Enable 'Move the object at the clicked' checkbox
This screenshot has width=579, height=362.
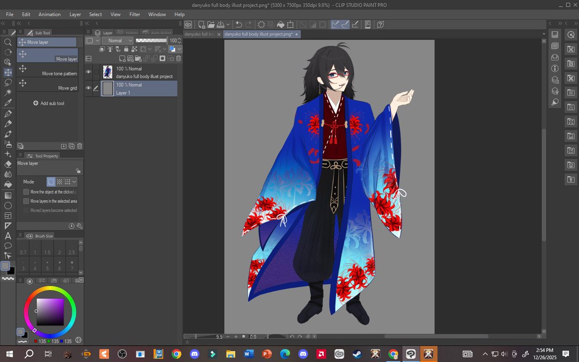[x=26, y=192]
